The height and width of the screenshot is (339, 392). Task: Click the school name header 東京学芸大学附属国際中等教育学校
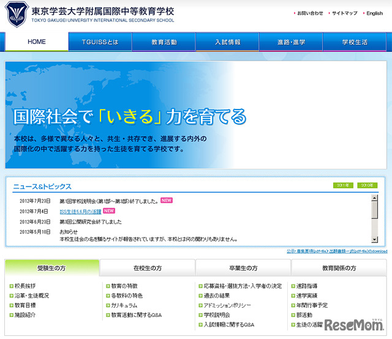pyautogui.click(x=103, y=12)
